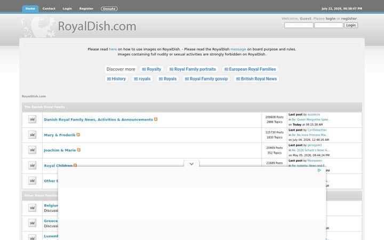Open the Mary & Frederik board
The width and height of the screenshot is (384, 240).
(x=60, y=135)
